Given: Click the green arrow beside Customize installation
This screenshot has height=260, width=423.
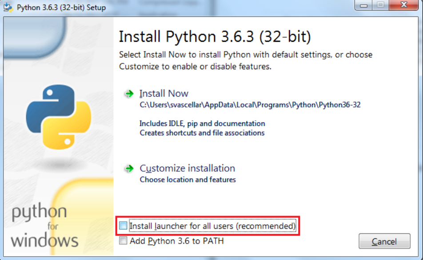Looking at the screenshot, I should click(x=128, y=169).
